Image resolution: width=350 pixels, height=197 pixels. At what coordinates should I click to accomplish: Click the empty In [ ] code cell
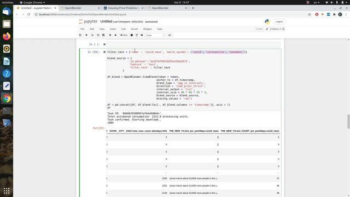pos(194,44)
